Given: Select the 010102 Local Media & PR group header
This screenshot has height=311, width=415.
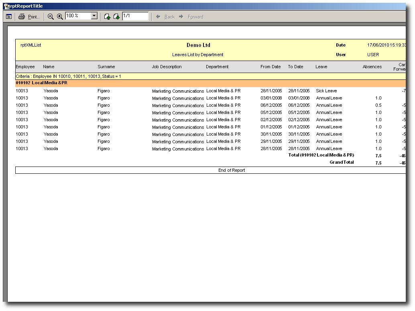Looking at the screenshot, I should (210, 83).
